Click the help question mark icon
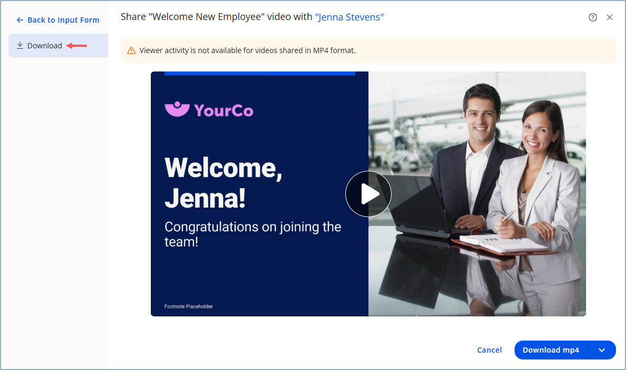This screenshot has height=370, width=626. click(x=593, y=17)
